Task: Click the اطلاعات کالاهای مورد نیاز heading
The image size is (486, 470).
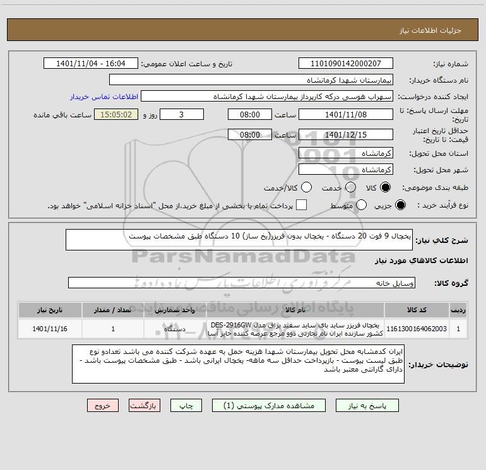Action: tap(422, 261)
